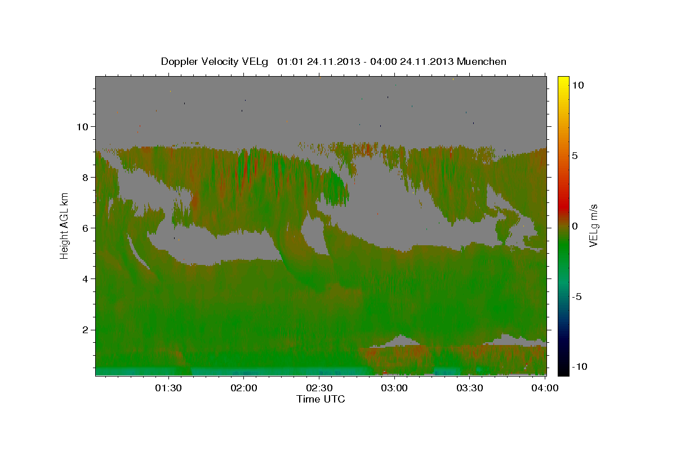Click the 'VELg m/s' colorbar label
676x451 pixels.
[593, 225]
